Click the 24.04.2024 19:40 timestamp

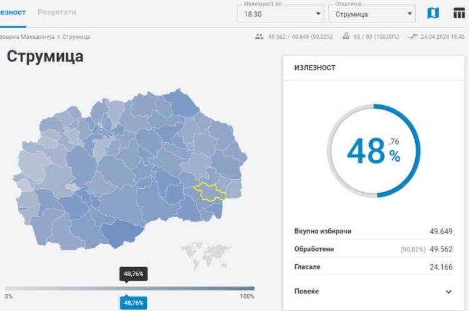pos(442,37)
